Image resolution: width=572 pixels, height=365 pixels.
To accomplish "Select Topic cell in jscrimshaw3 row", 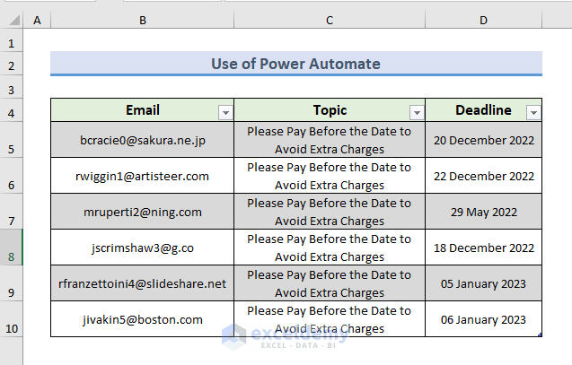I will click(x=330, y=248).
